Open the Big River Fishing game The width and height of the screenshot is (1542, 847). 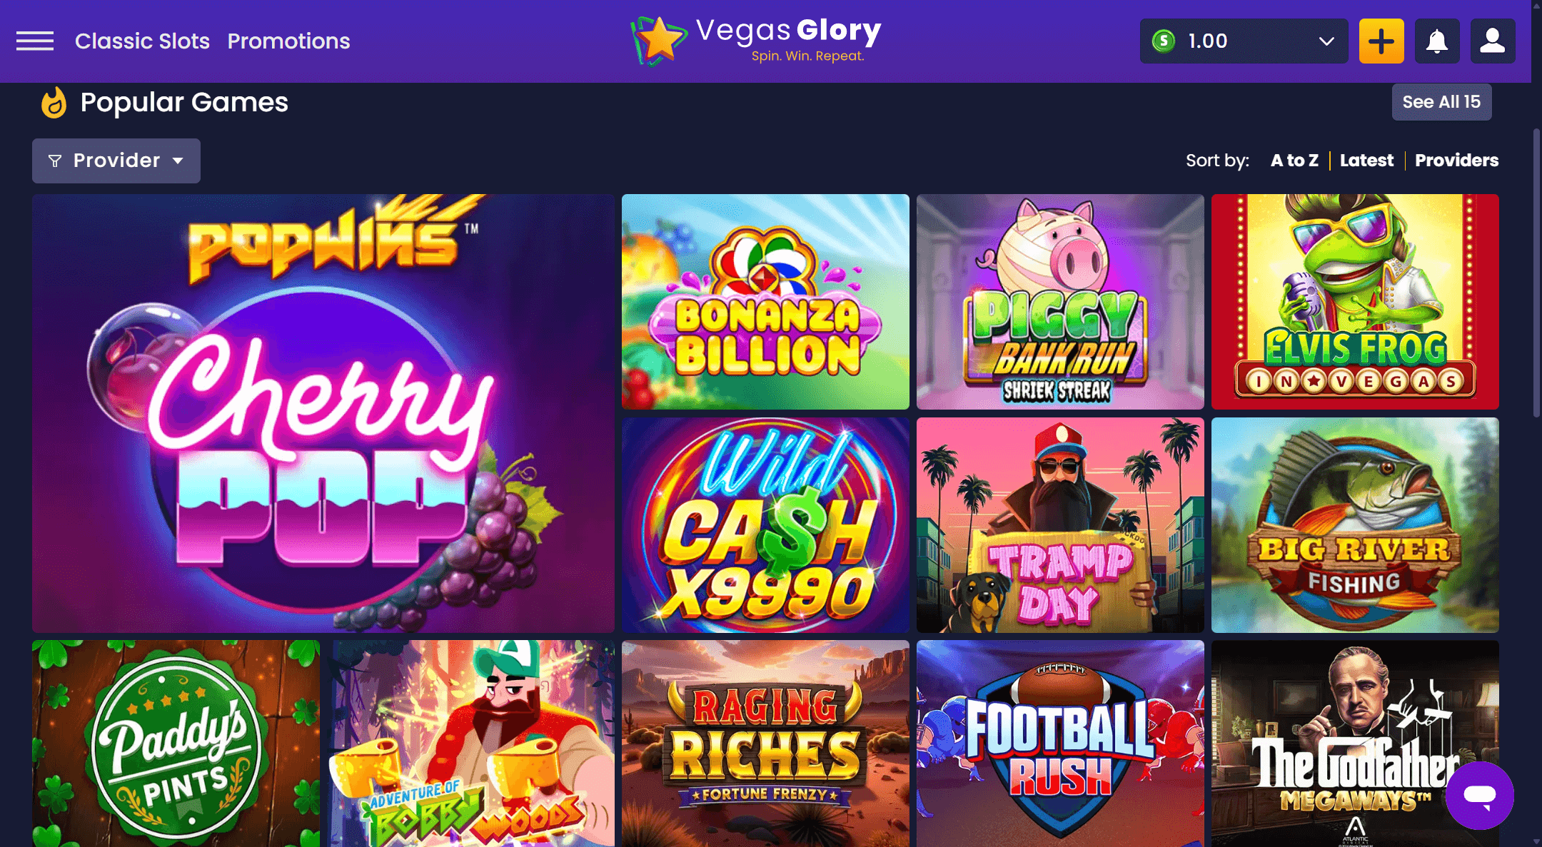1355,525
